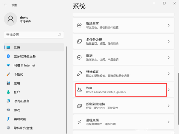The image size is (179, 134).
Task: Click the 恢复 recovery icon
Action: pyautogui.click(x=79, y=90)
